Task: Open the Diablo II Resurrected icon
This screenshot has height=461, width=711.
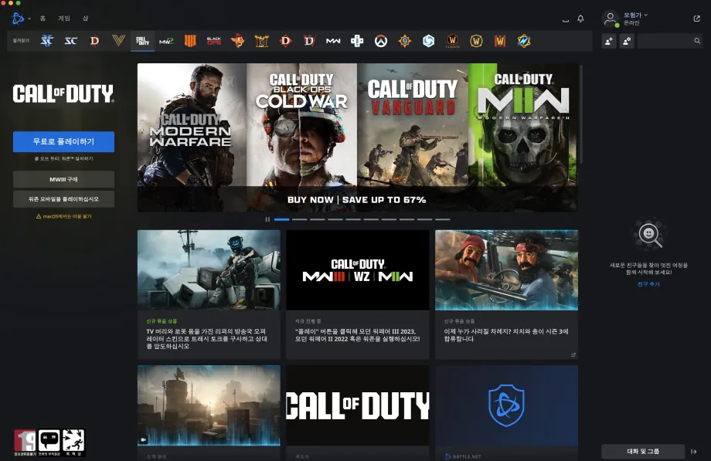Action: (x=262, y=41)
